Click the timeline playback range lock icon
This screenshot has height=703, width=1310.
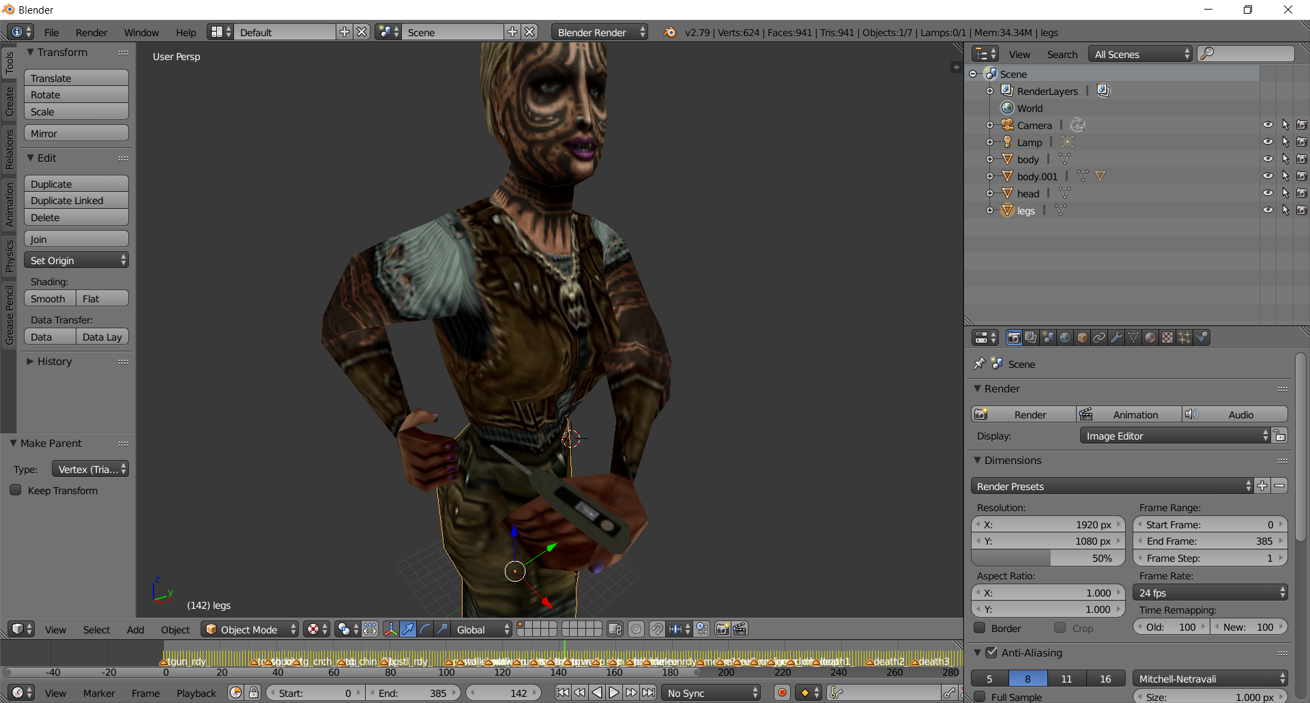(254, 693)
